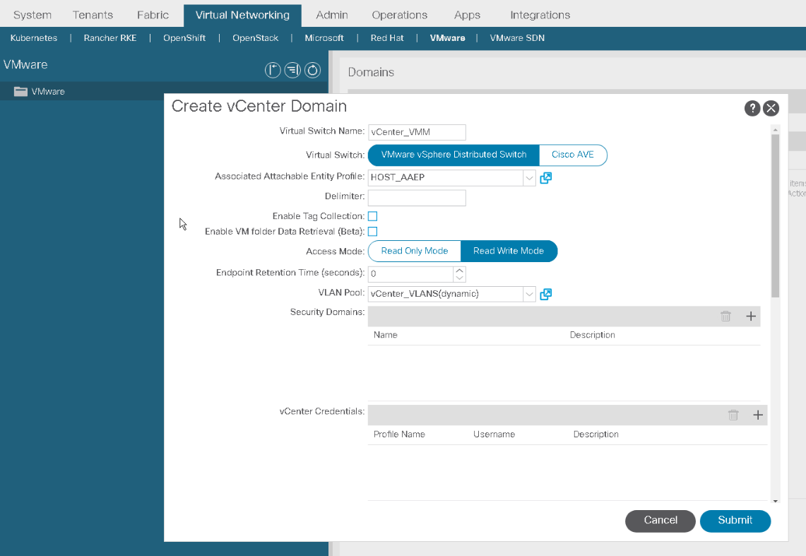806x556 pixels.
Task: Open the Attachable Entity Profile popup icon
Action: pyautogui.click(x=545, y=178)
